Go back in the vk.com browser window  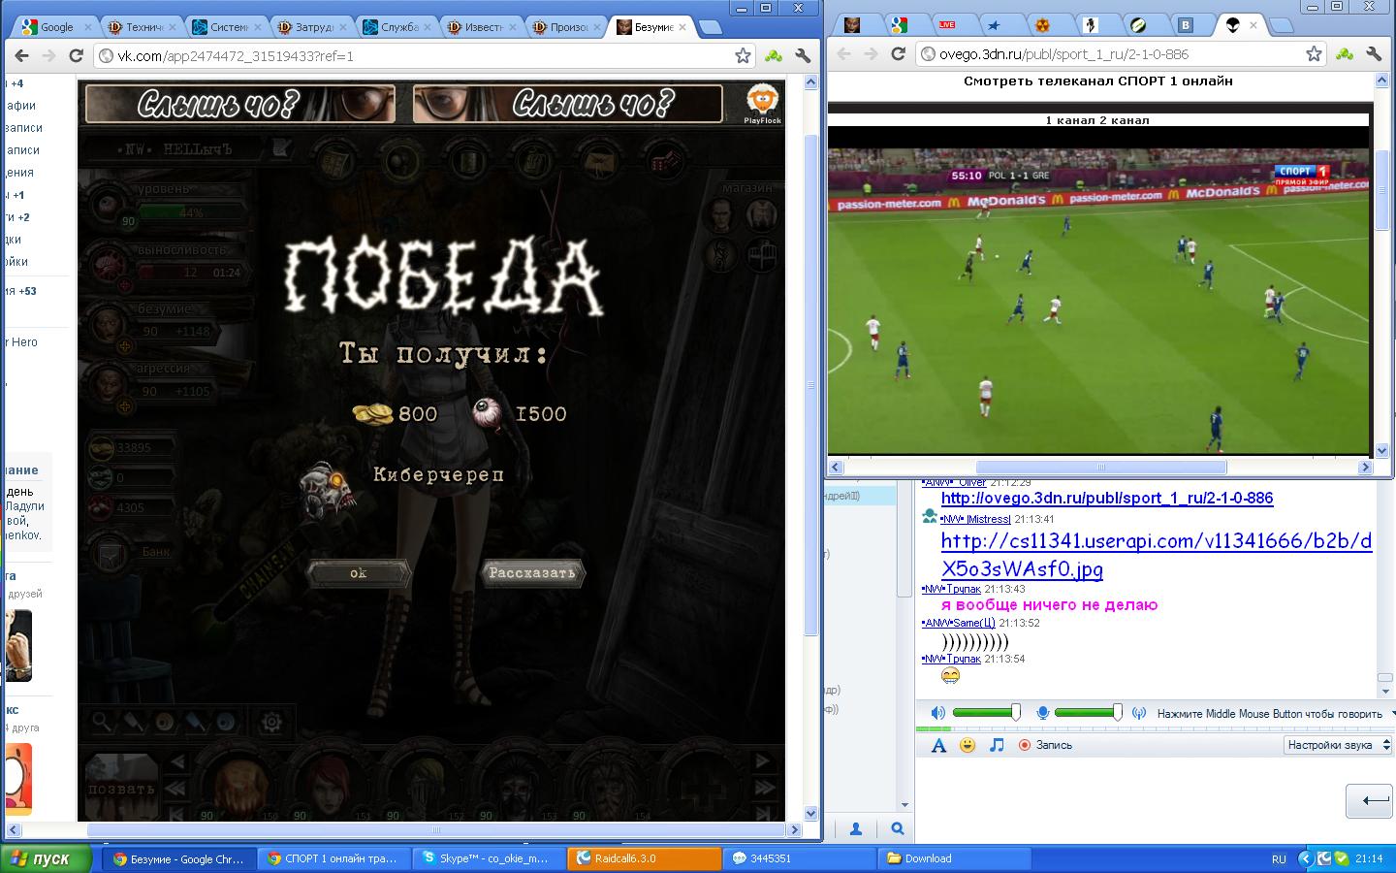pos(22,55)
